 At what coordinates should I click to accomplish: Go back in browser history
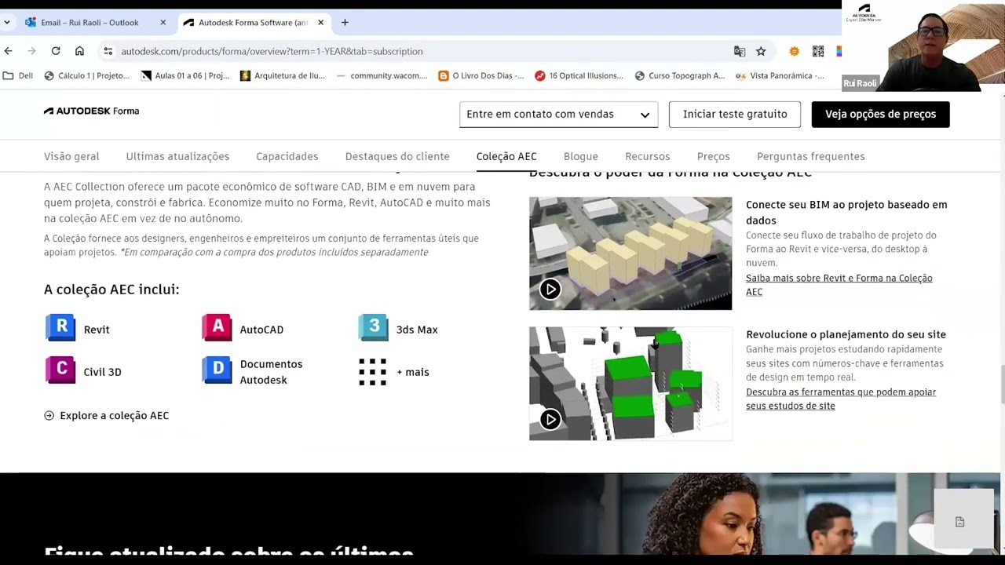coord(9,51)
